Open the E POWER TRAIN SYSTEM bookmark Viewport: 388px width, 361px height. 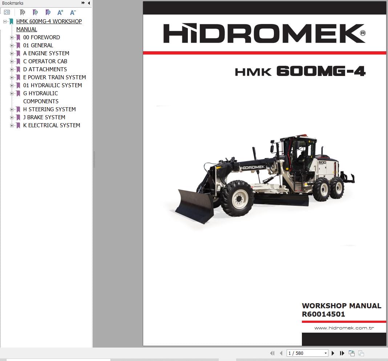point(54,77)
